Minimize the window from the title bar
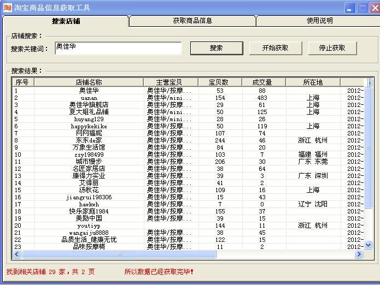This screenshot has height=285, width=380. tap(350, 8)
